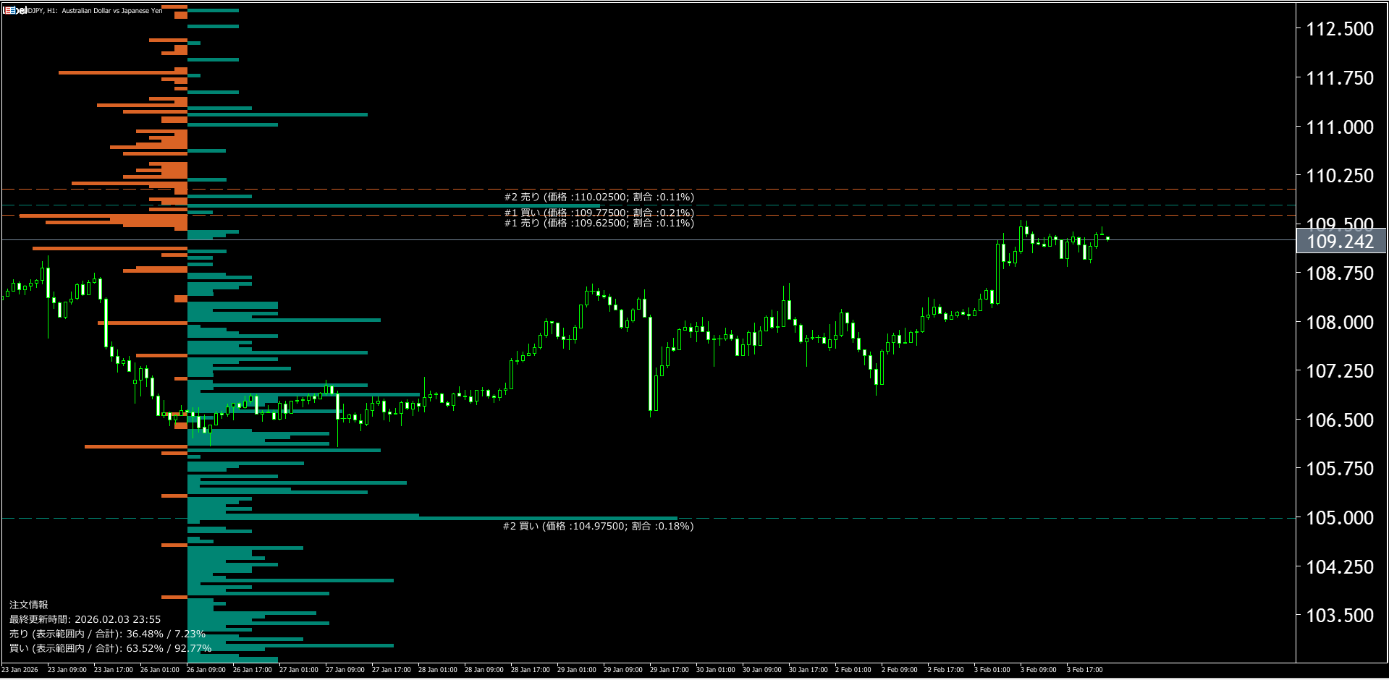The image size is (1389, 680).
Task: Click the 111.750 price scale label
Action: tap(1339, 78)
